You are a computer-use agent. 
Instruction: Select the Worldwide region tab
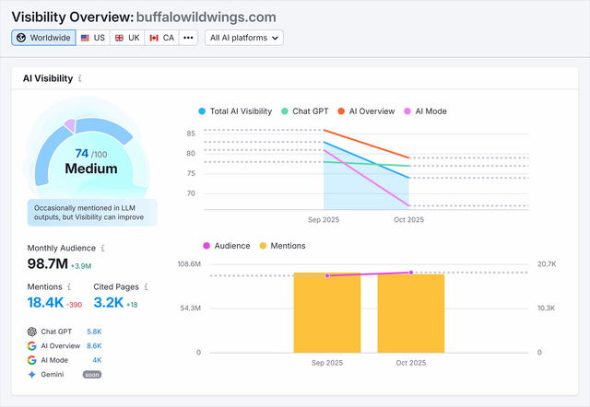coord(43,38)
